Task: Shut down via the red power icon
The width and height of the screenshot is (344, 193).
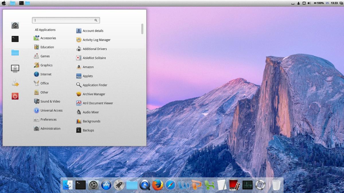Action: pos(15,96)
